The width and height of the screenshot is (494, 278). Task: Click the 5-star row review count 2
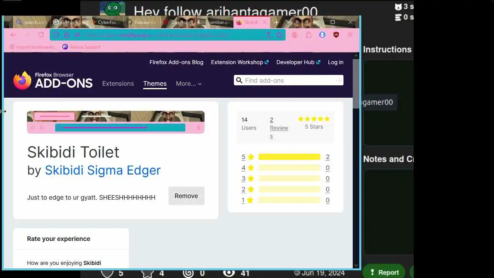328,157
